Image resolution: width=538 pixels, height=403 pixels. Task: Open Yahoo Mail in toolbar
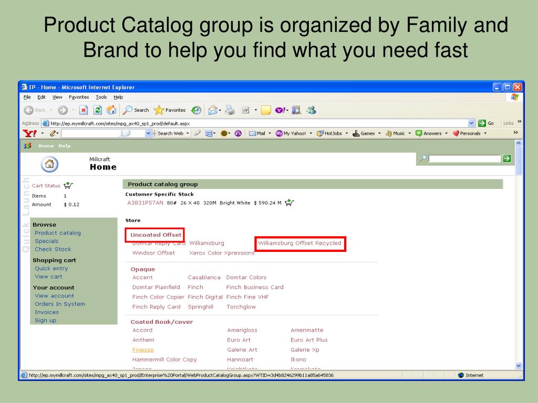(257, 133)
